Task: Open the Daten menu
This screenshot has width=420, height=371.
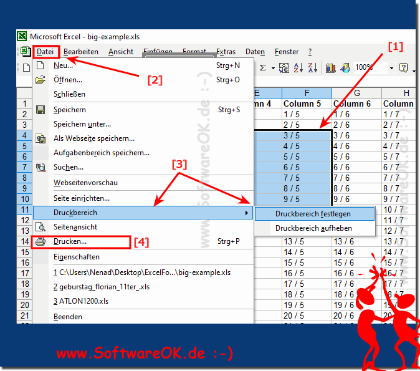Action: pos(255,52)
